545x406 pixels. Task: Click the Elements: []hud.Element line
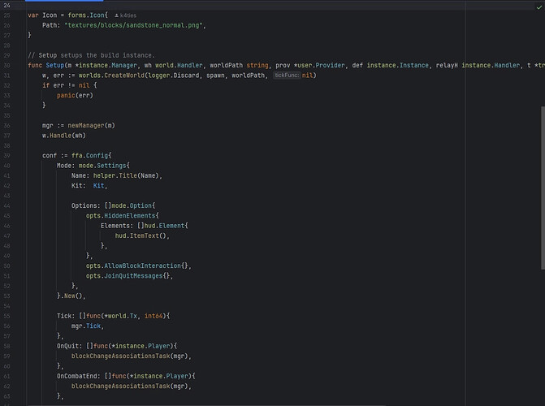coord(145,226)
